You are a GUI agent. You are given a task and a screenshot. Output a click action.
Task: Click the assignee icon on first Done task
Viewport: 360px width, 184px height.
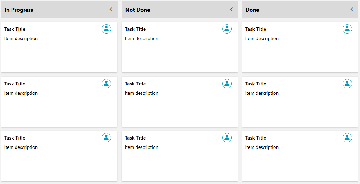click(x=347, y=29)
